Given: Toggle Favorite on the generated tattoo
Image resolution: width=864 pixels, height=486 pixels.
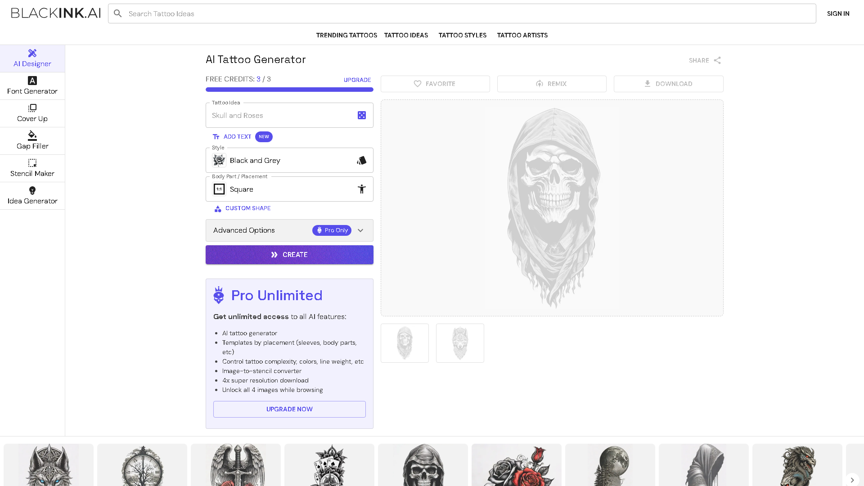Looking at the screenshot, I should point(435,84).
